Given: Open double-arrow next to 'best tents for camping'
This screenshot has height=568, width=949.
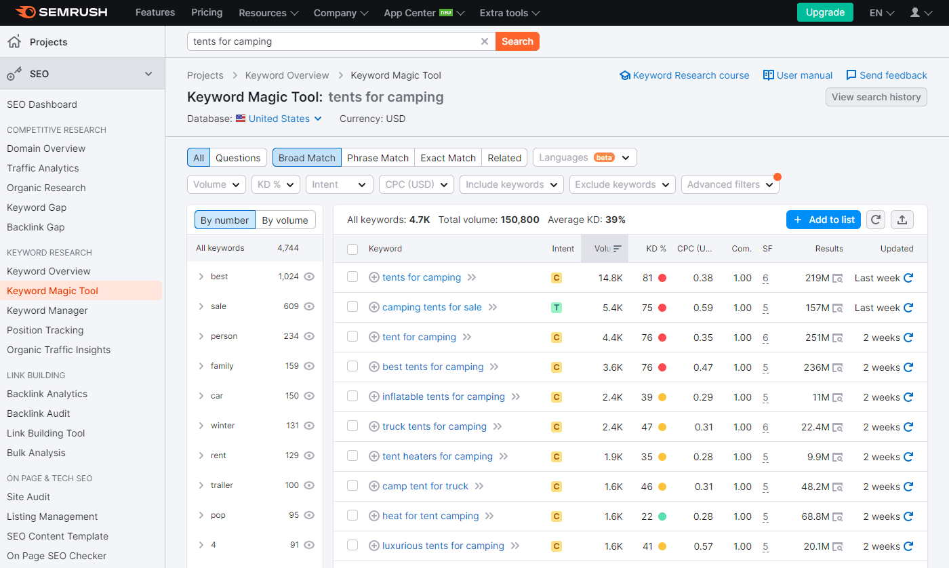Looking at the screenshot, I should click(x=494, y=367).
